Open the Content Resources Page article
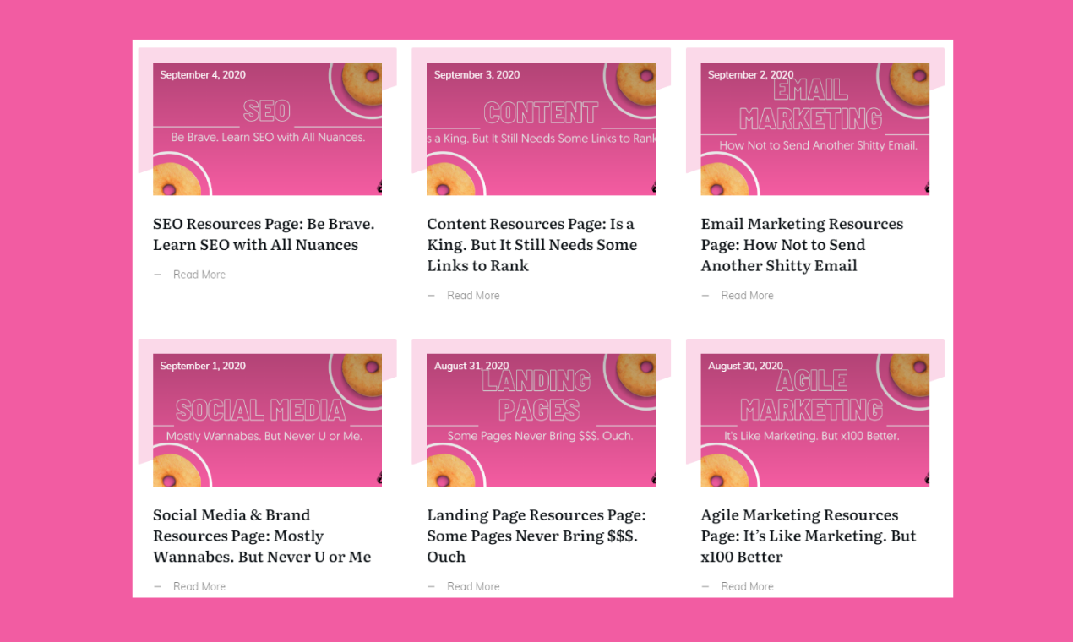The image size is (1073, 642). click(531, 244)
